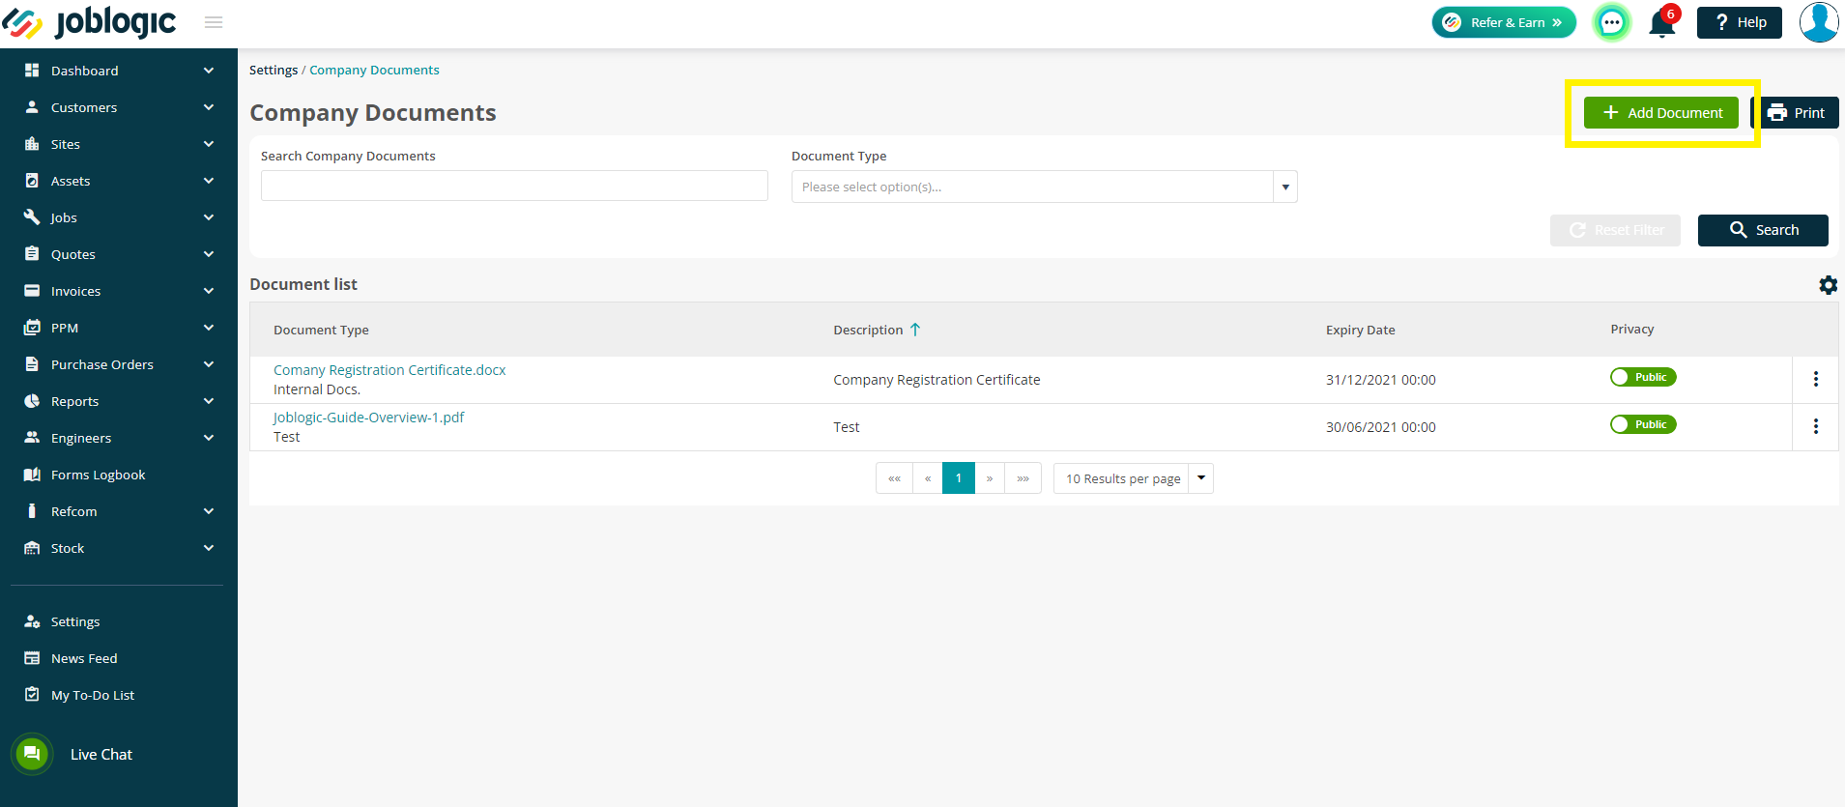Click the Print button
The image size is (1845, 807).
(1797, 113)
